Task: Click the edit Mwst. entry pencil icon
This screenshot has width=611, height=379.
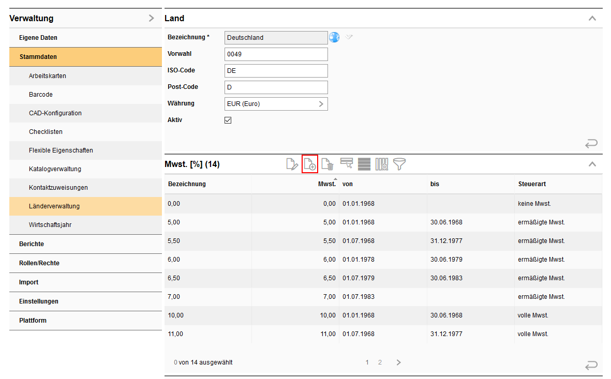Action: 292,164
